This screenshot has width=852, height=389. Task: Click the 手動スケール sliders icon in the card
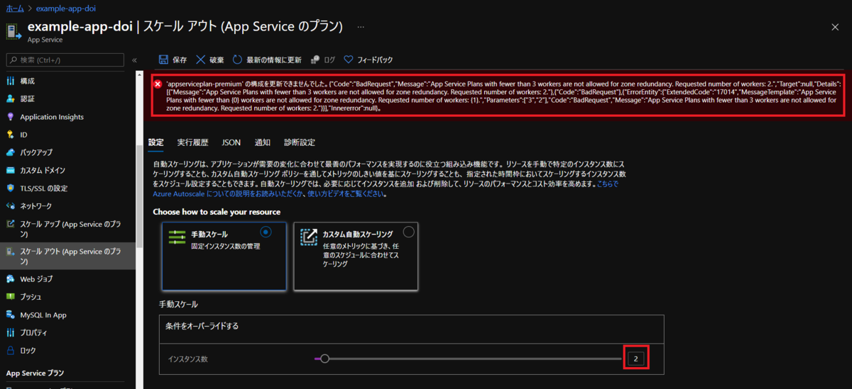click(177, 237)
